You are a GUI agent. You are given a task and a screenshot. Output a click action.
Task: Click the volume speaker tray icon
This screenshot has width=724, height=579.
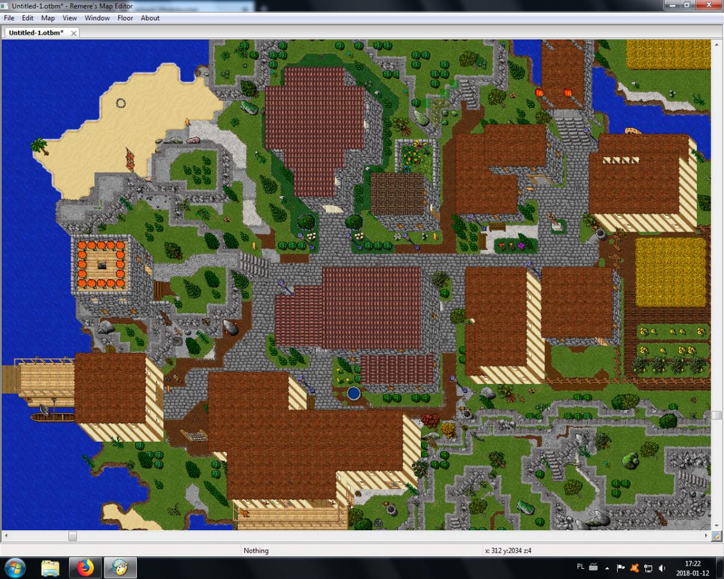[662, 568]
